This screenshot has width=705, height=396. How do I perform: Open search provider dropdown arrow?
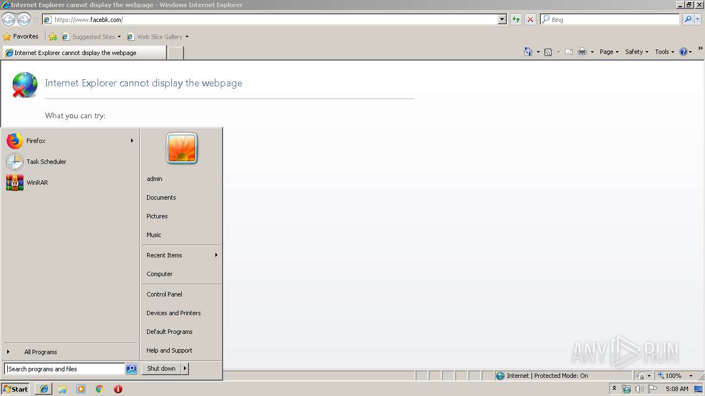tap(698, 19)
